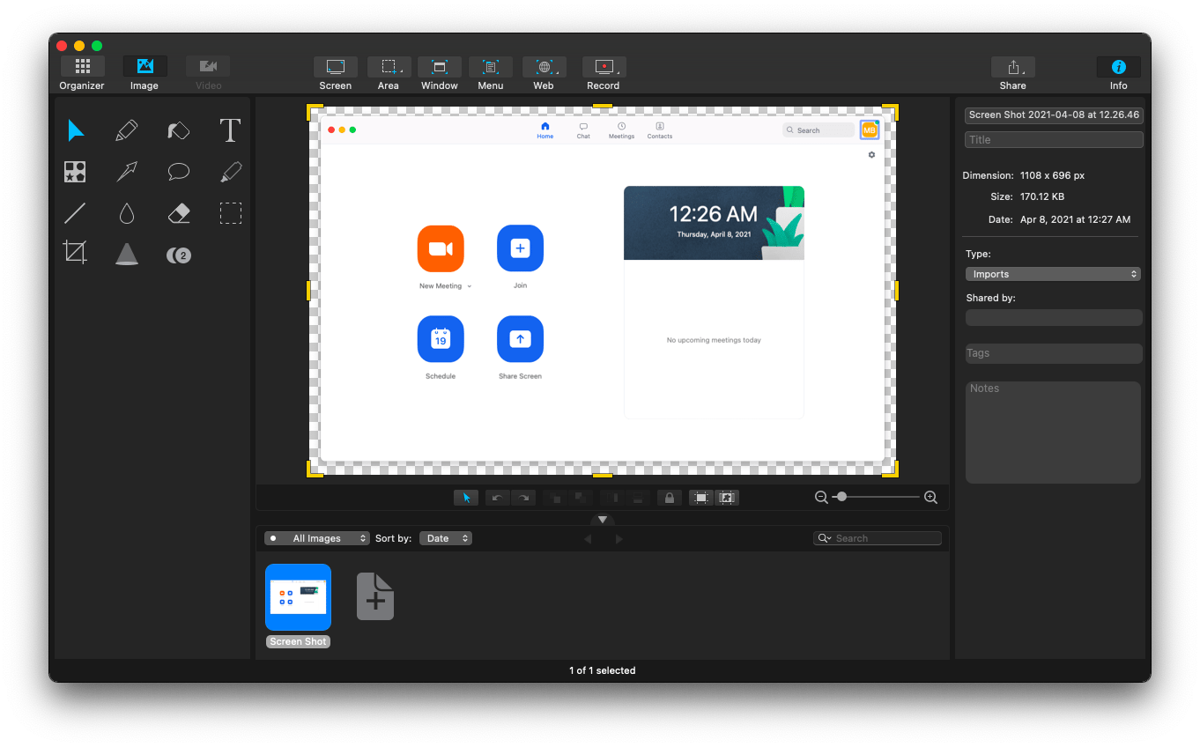Click the add new file icon
Screen dimensions: 1200x747
[375, 596]
